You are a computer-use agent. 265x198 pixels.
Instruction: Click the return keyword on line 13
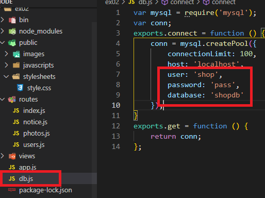click(163, 137)
